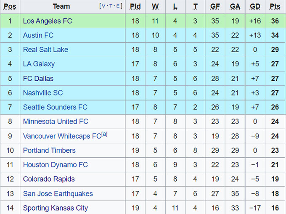Open Vancouver Whitecaps FC link
Screen dimensions: 286x214
point(62,136)
